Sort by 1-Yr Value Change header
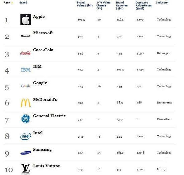Screen dimensions: 184x175 [x=103, y=5]
